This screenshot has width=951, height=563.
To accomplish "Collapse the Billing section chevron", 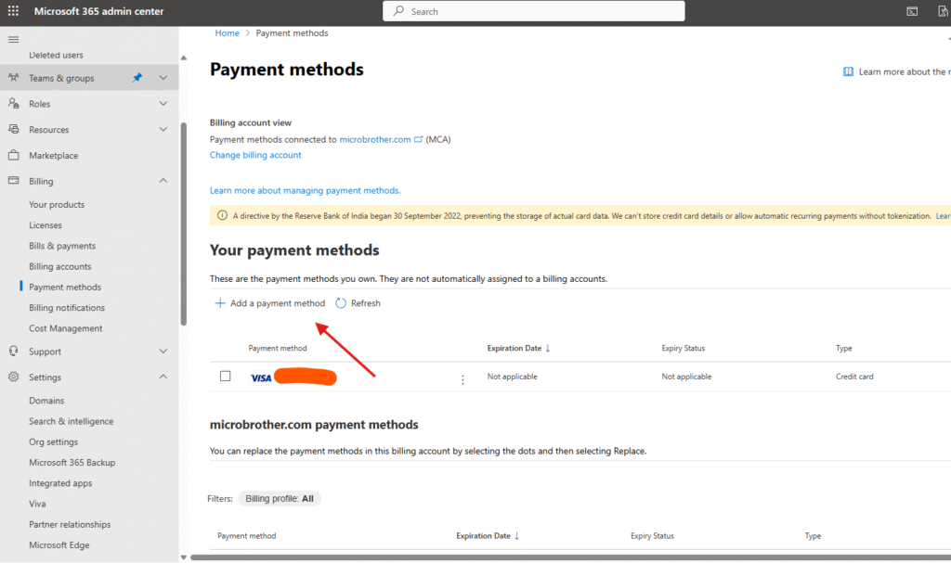I will pyautogui.click(x=163, y=181).
